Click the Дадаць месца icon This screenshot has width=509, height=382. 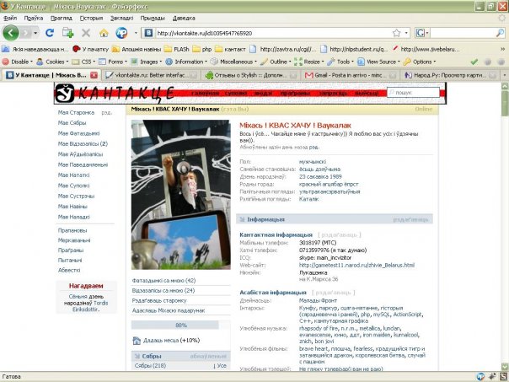(138, 340)
